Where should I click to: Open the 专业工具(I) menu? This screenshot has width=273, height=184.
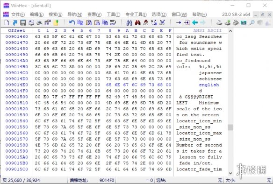(136, 14)
